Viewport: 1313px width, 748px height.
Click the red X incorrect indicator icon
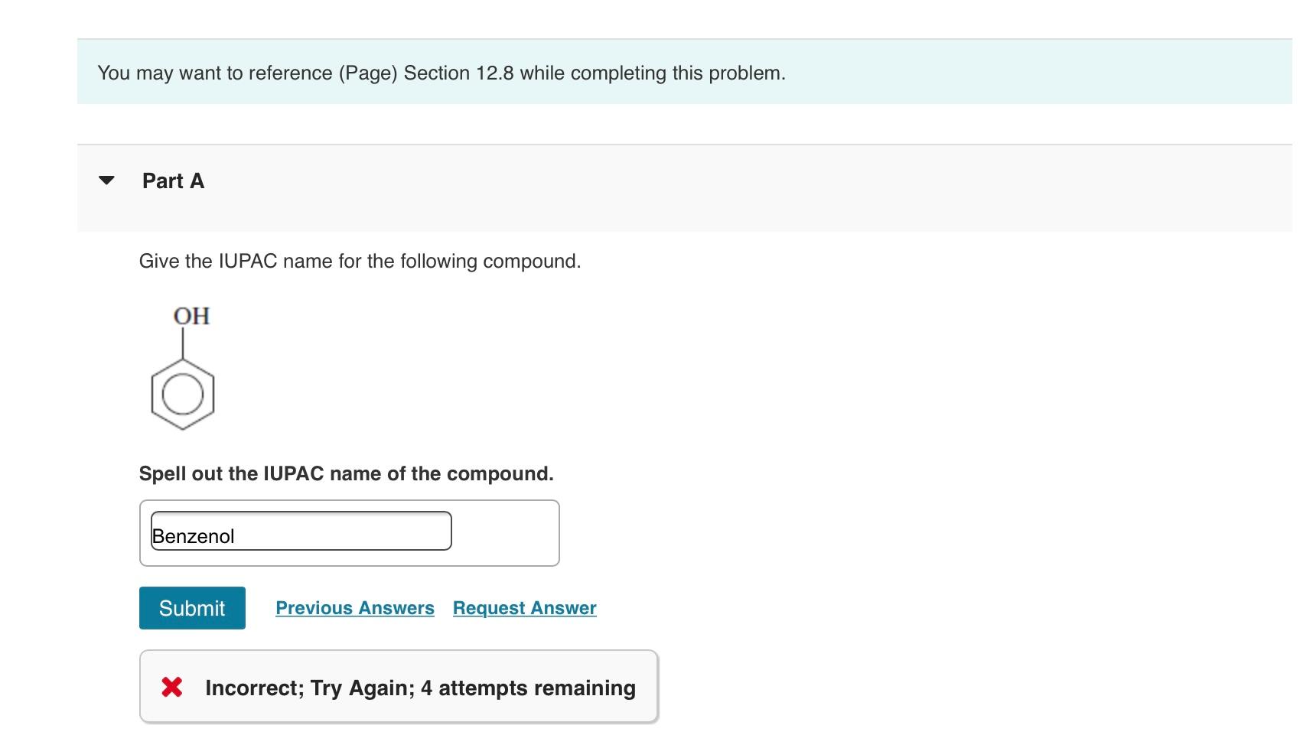(x=173, y=686)
